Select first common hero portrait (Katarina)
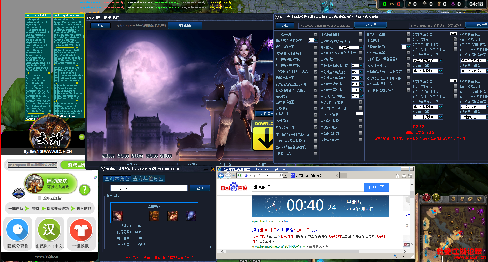Screen dimensions: 488x262 117,216
